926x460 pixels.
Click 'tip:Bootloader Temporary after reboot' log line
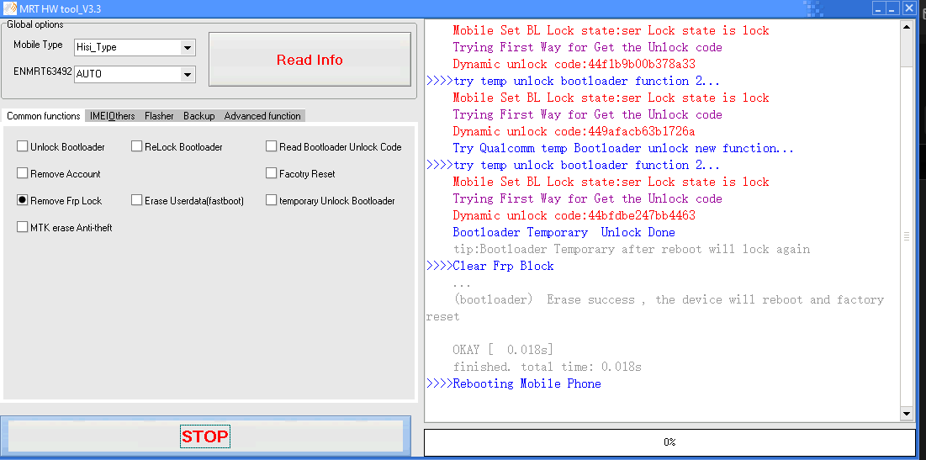point(632,249)
